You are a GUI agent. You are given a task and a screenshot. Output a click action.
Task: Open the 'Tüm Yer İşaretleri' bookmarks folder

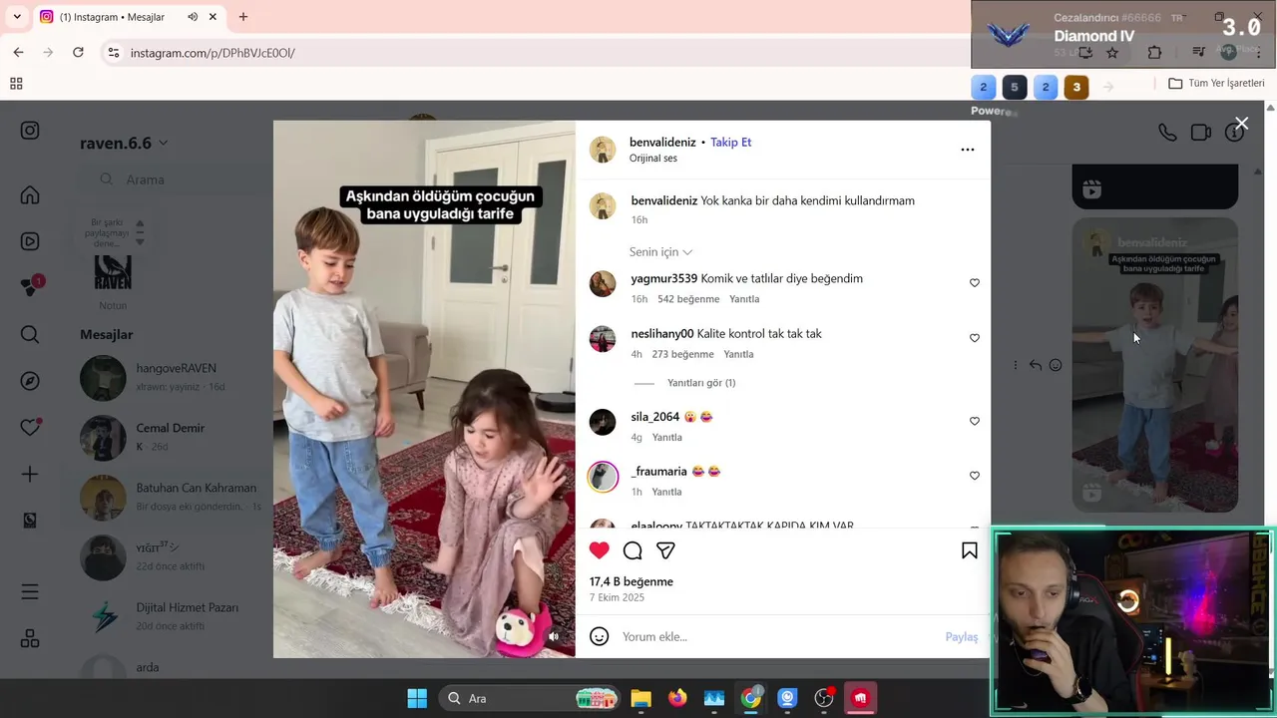[1217, 84]
